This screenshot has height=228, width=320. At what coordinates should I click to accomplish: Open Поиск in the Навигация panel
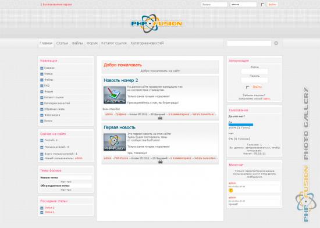click(48, 121)
